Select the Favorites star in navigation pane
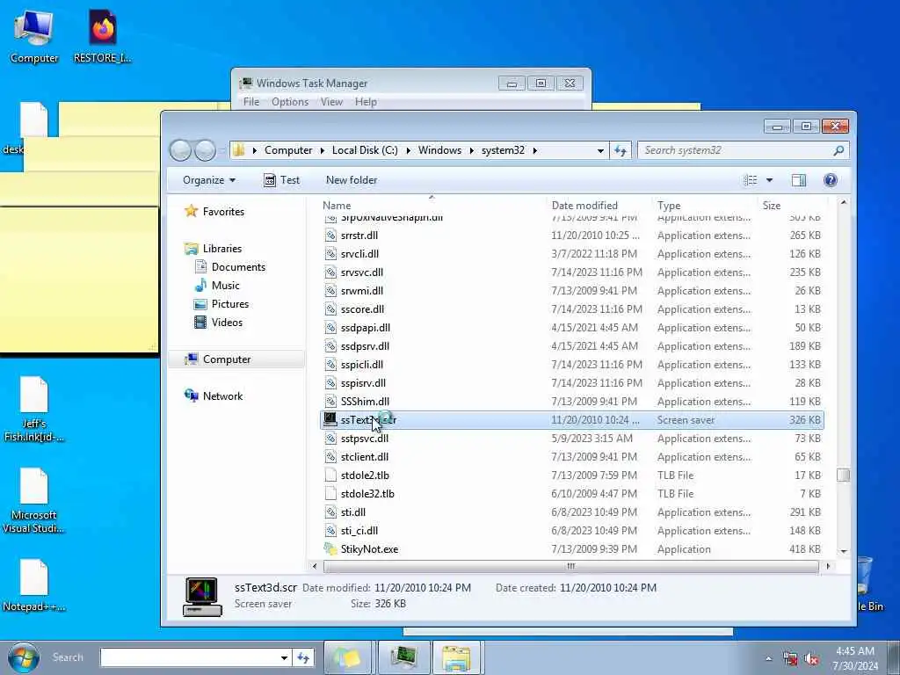Image resolution: width=900 pixels, height=675 pixels. [x=191, y=211]
